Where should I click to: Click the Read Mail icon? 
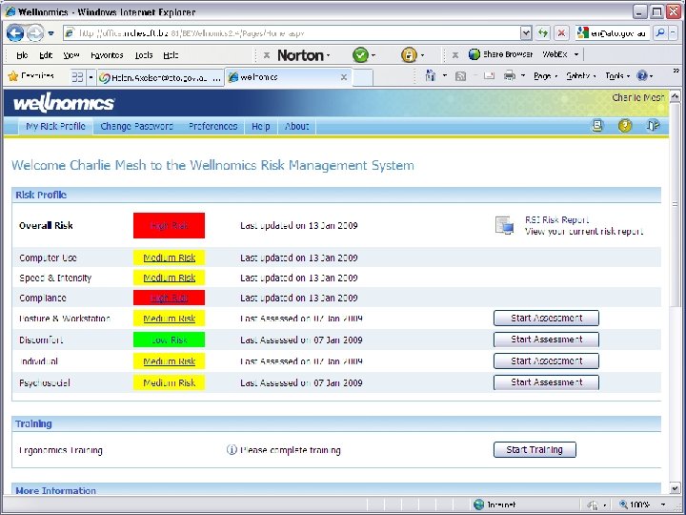(x=489, y=76)
